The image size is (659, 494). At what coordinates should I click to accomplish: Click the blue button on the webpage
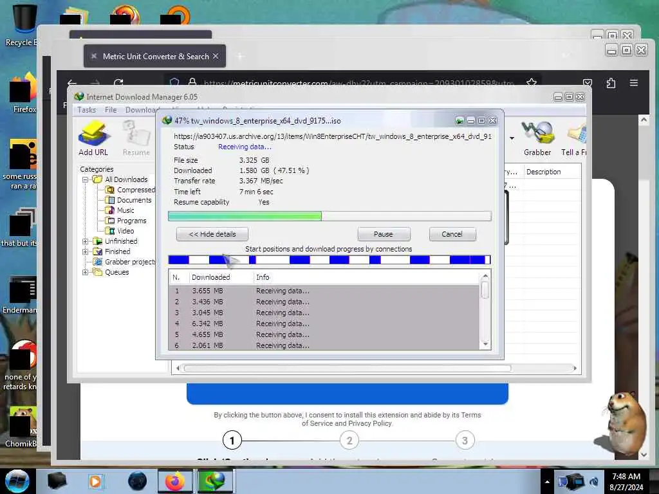coord(348,394)
